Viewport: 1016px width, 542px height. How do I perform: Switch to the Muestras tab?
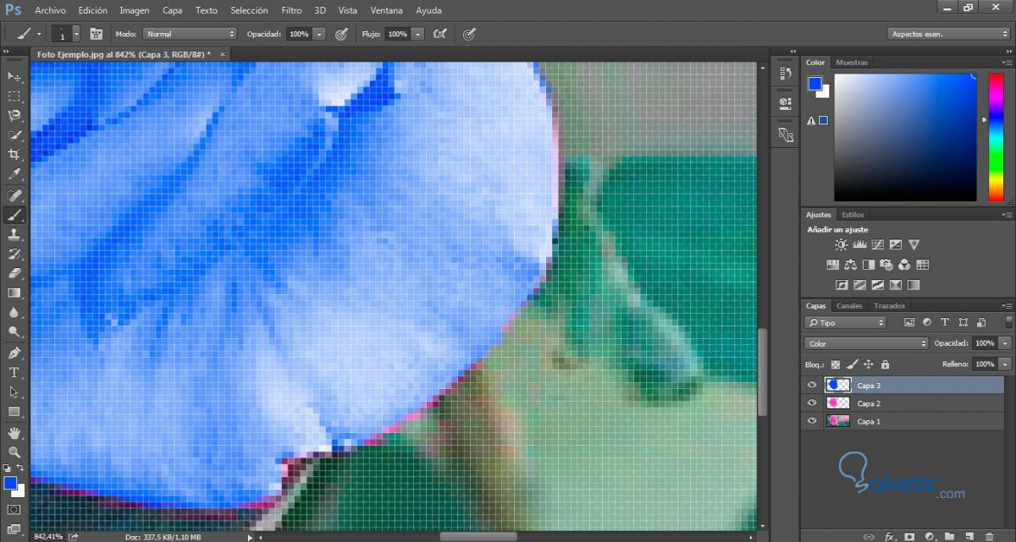pyautogui.click(x=852, y=63)
